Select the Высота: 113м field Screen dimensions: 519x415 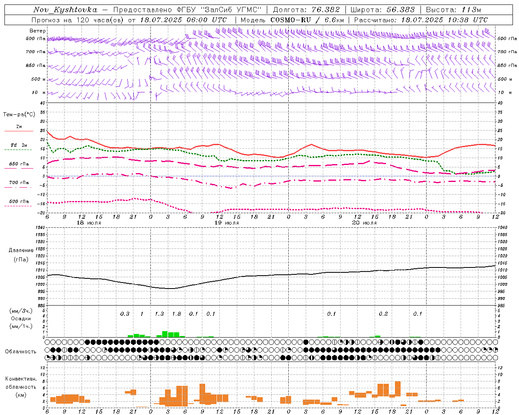[x=453, y=10]
